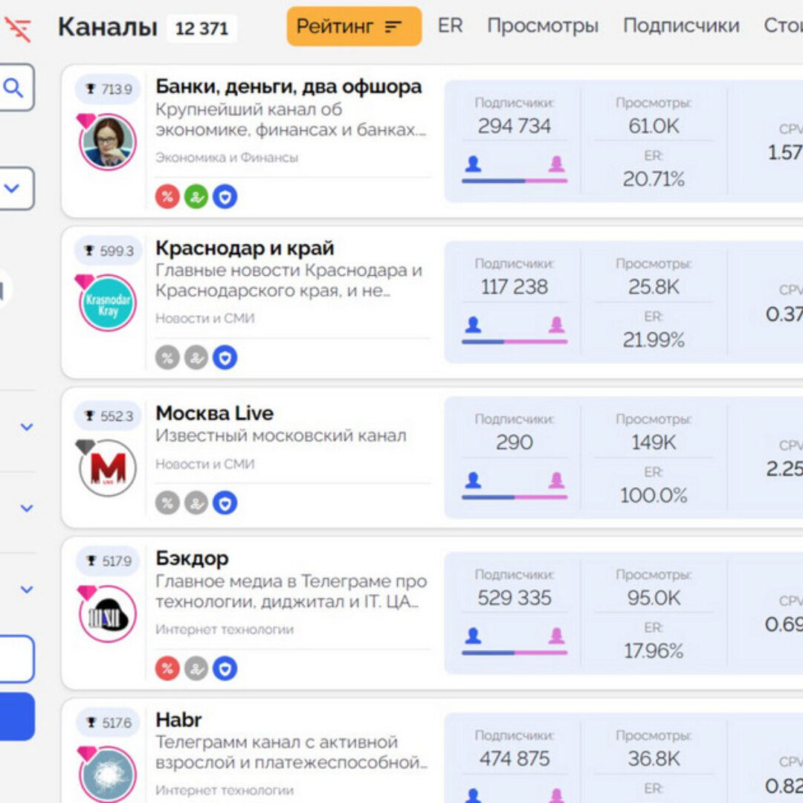This screenshot has width=803, height=803.
Task: Expand the third collapsed sidebar filter chevron
Action: 27,590
